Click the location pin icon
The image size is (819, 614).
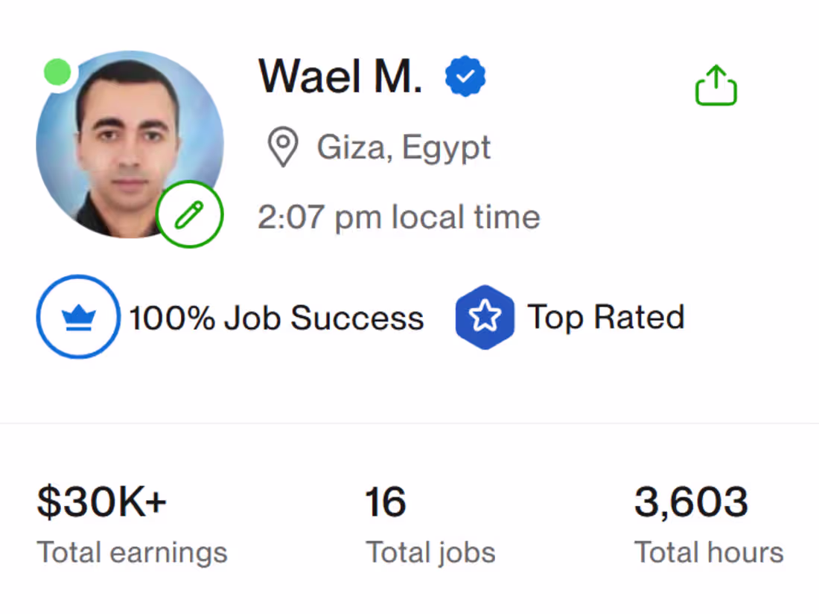click(x=283, y=147)
